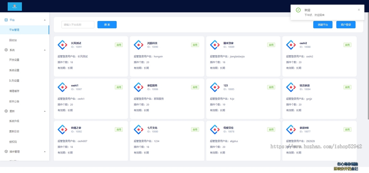
Task: Open 回收站 in the sidebar
Action: click(x=25, y=40)
